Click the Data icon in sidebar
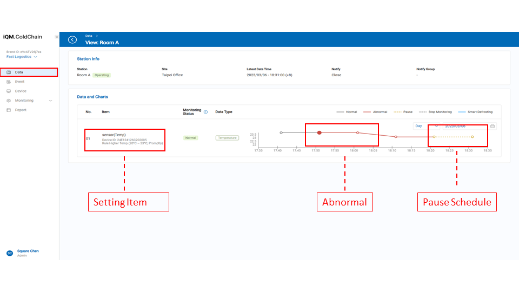519x292 pixels. tap(9, 72)
